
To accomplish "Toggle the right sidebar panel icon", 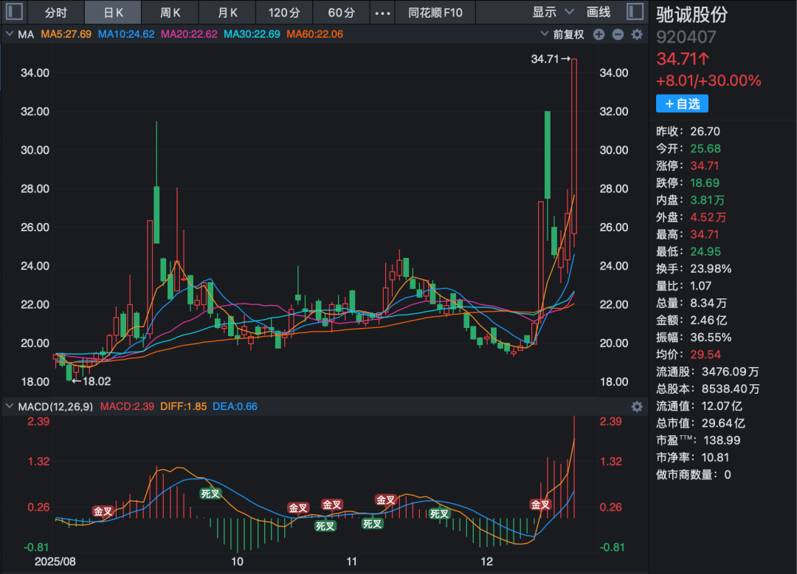I will [x=634, y=12].
